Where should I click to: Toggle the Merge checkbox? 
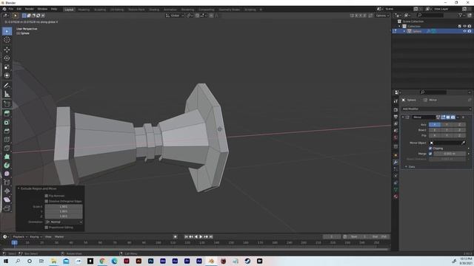pos(430,154)
